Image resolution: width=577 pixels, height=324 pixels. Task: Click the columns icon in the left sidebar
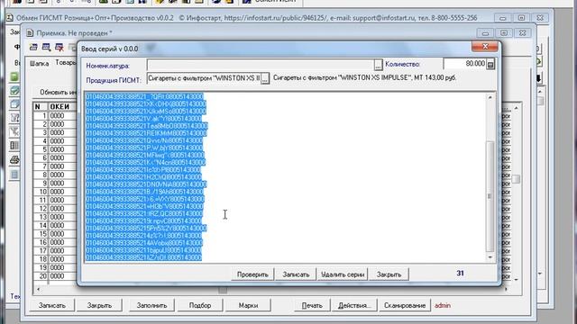(x=14, y=146)
